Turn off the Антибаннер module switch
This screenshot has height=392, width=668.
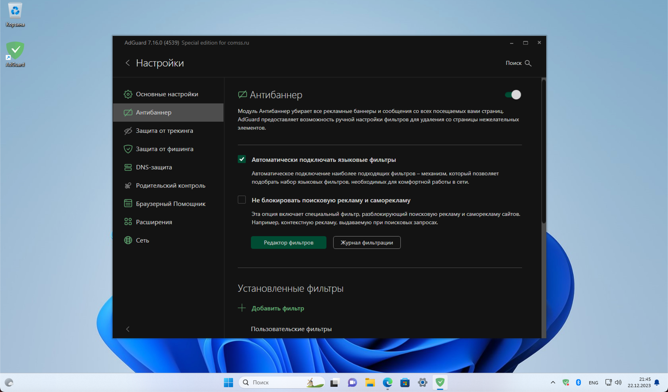513,94
